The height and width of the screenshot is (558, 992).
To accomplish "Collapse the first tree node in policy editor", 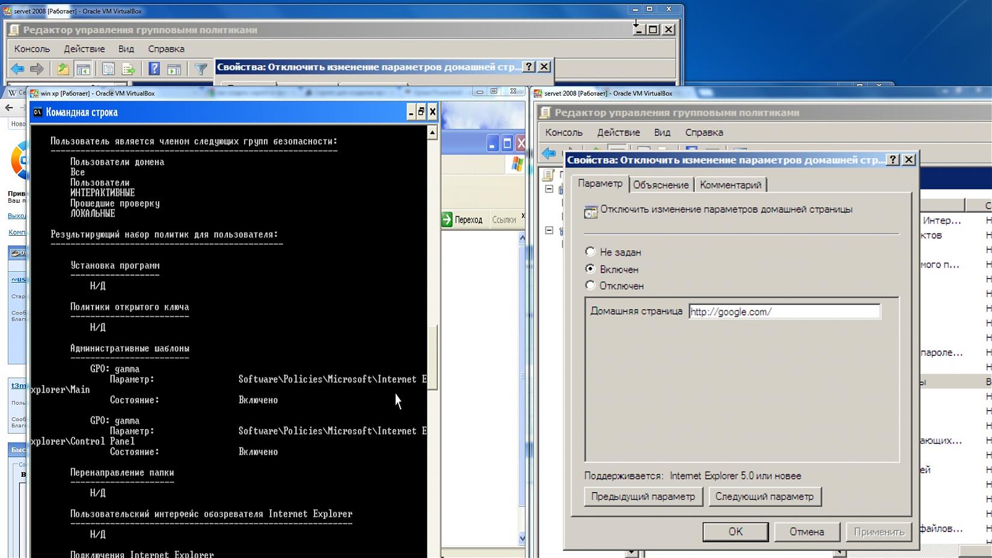I will tap(549, 189).
